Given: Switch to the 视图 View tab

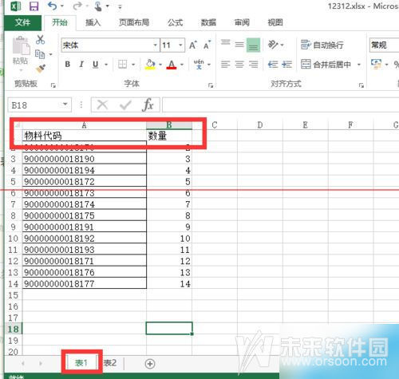Looking at the screenshot, I should [275, 22].
